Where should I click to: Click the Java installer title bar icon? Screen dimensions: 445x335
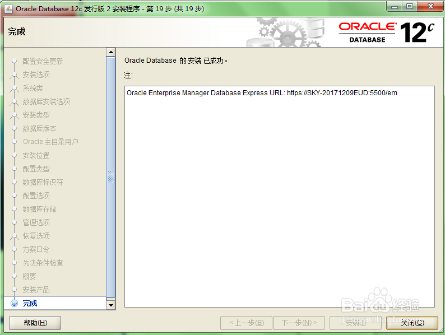(x=8, y=9)
